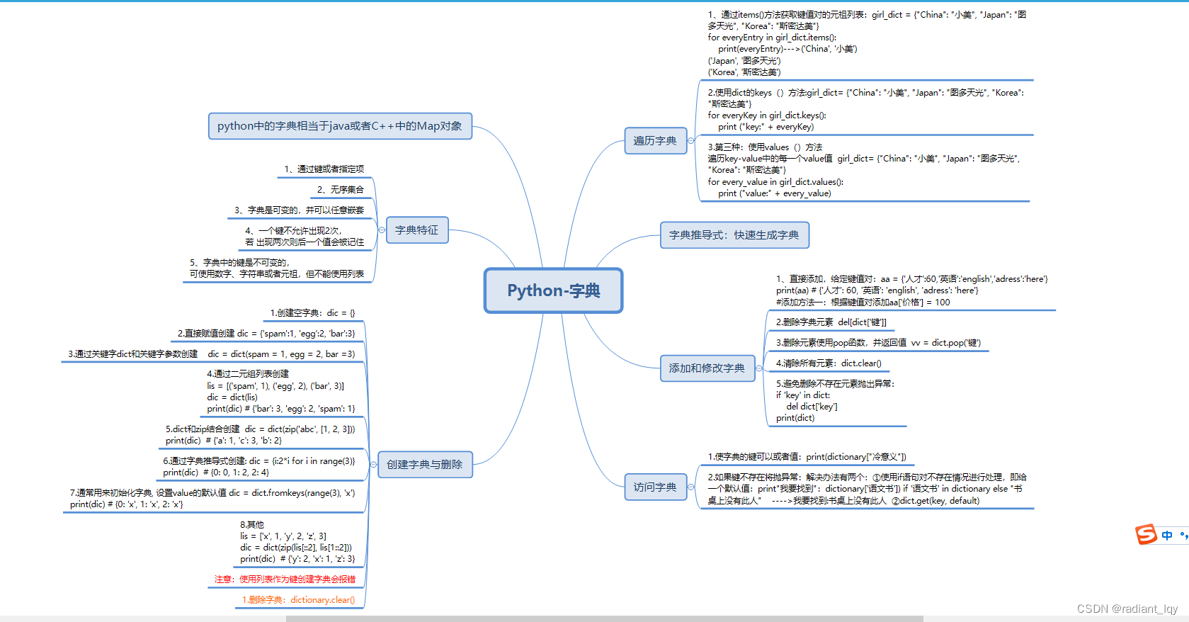Select the red note '注意：使用列表作为键创建字典会报错'

pos(285,579)
